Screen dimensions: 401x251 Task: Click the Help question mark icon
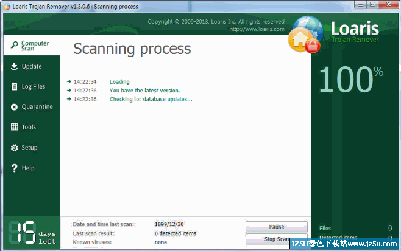pos(15,168)
